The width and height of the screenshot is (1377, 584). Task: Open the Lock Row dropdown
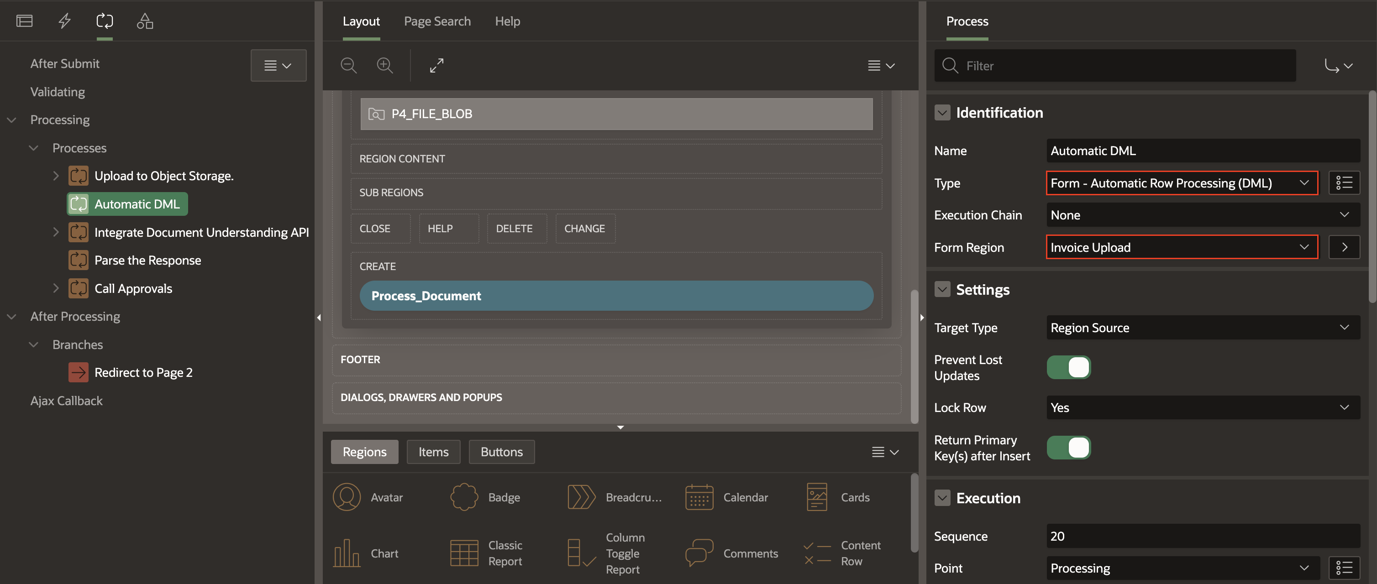pos(1203,408)
